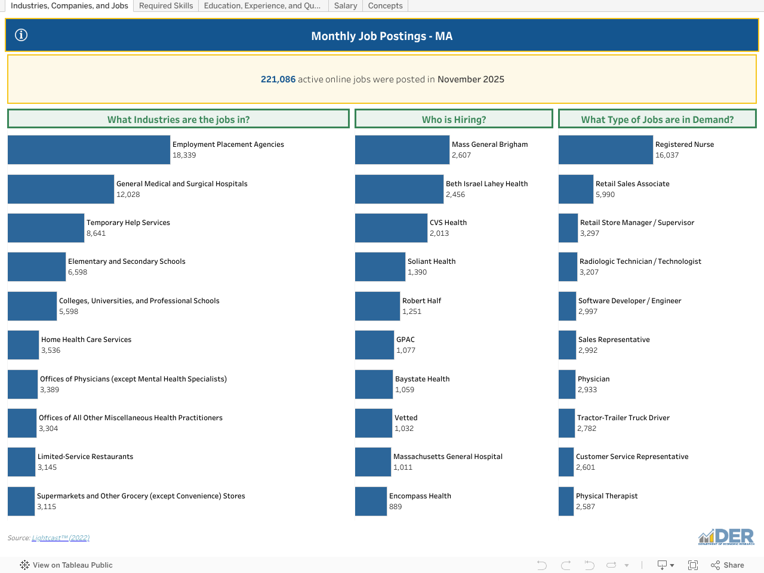Click the Revert icon in the bottom toolbar

pos(589,565)
